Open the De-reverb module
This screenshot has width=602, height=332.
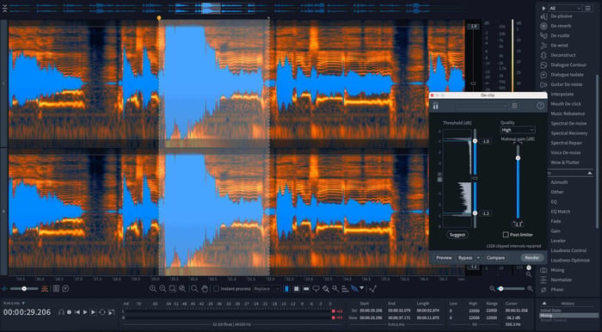point(562,26)
